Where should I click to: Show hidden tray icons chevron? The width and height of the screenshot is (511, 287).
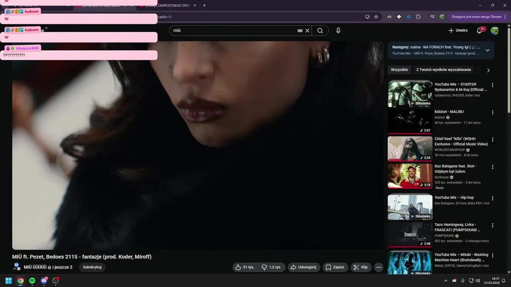point(446,281)
